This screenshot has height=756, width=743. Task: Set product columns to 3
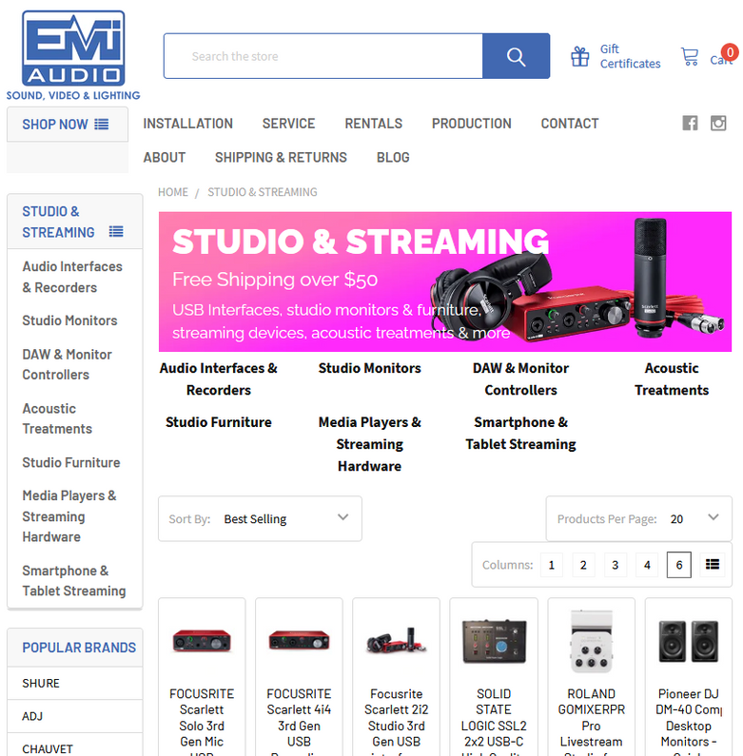coord(616,565)
